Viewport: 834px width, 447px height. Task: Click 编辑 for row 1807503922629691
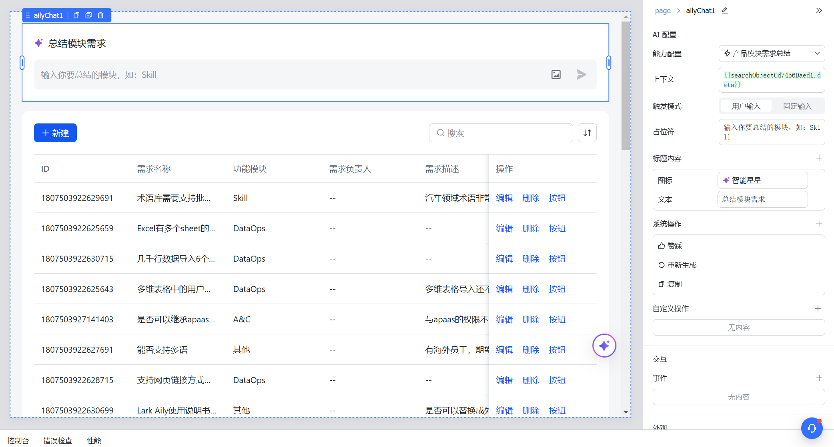click(x=504, y=198)
